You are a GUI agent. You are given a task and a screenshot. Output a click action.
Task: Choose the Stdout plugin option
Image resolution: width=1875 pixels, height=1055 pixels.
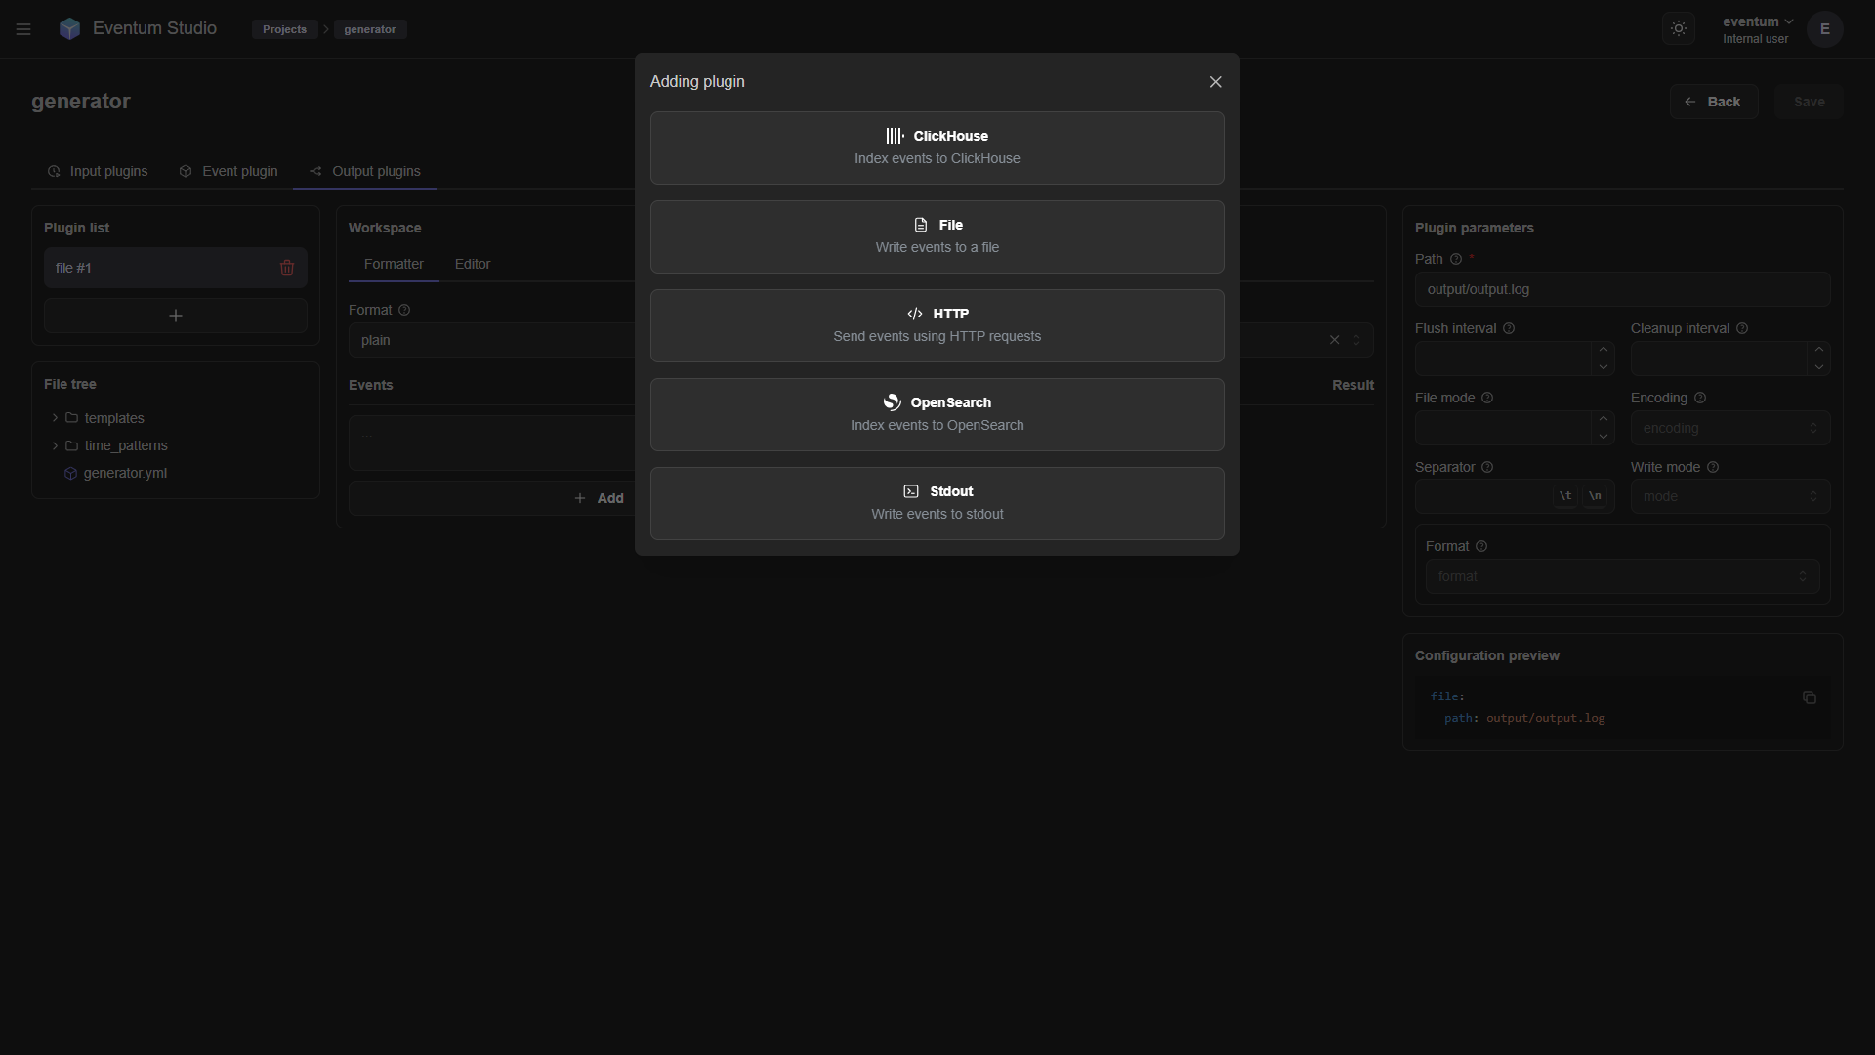[937, 503]
